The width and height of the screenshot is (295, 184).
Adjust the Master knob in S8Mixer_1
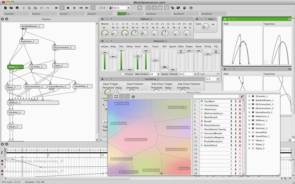[105, 33]
